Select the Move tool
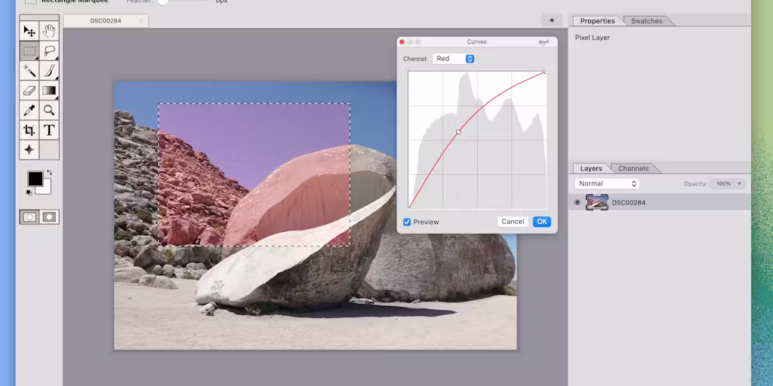 [29, 32]
